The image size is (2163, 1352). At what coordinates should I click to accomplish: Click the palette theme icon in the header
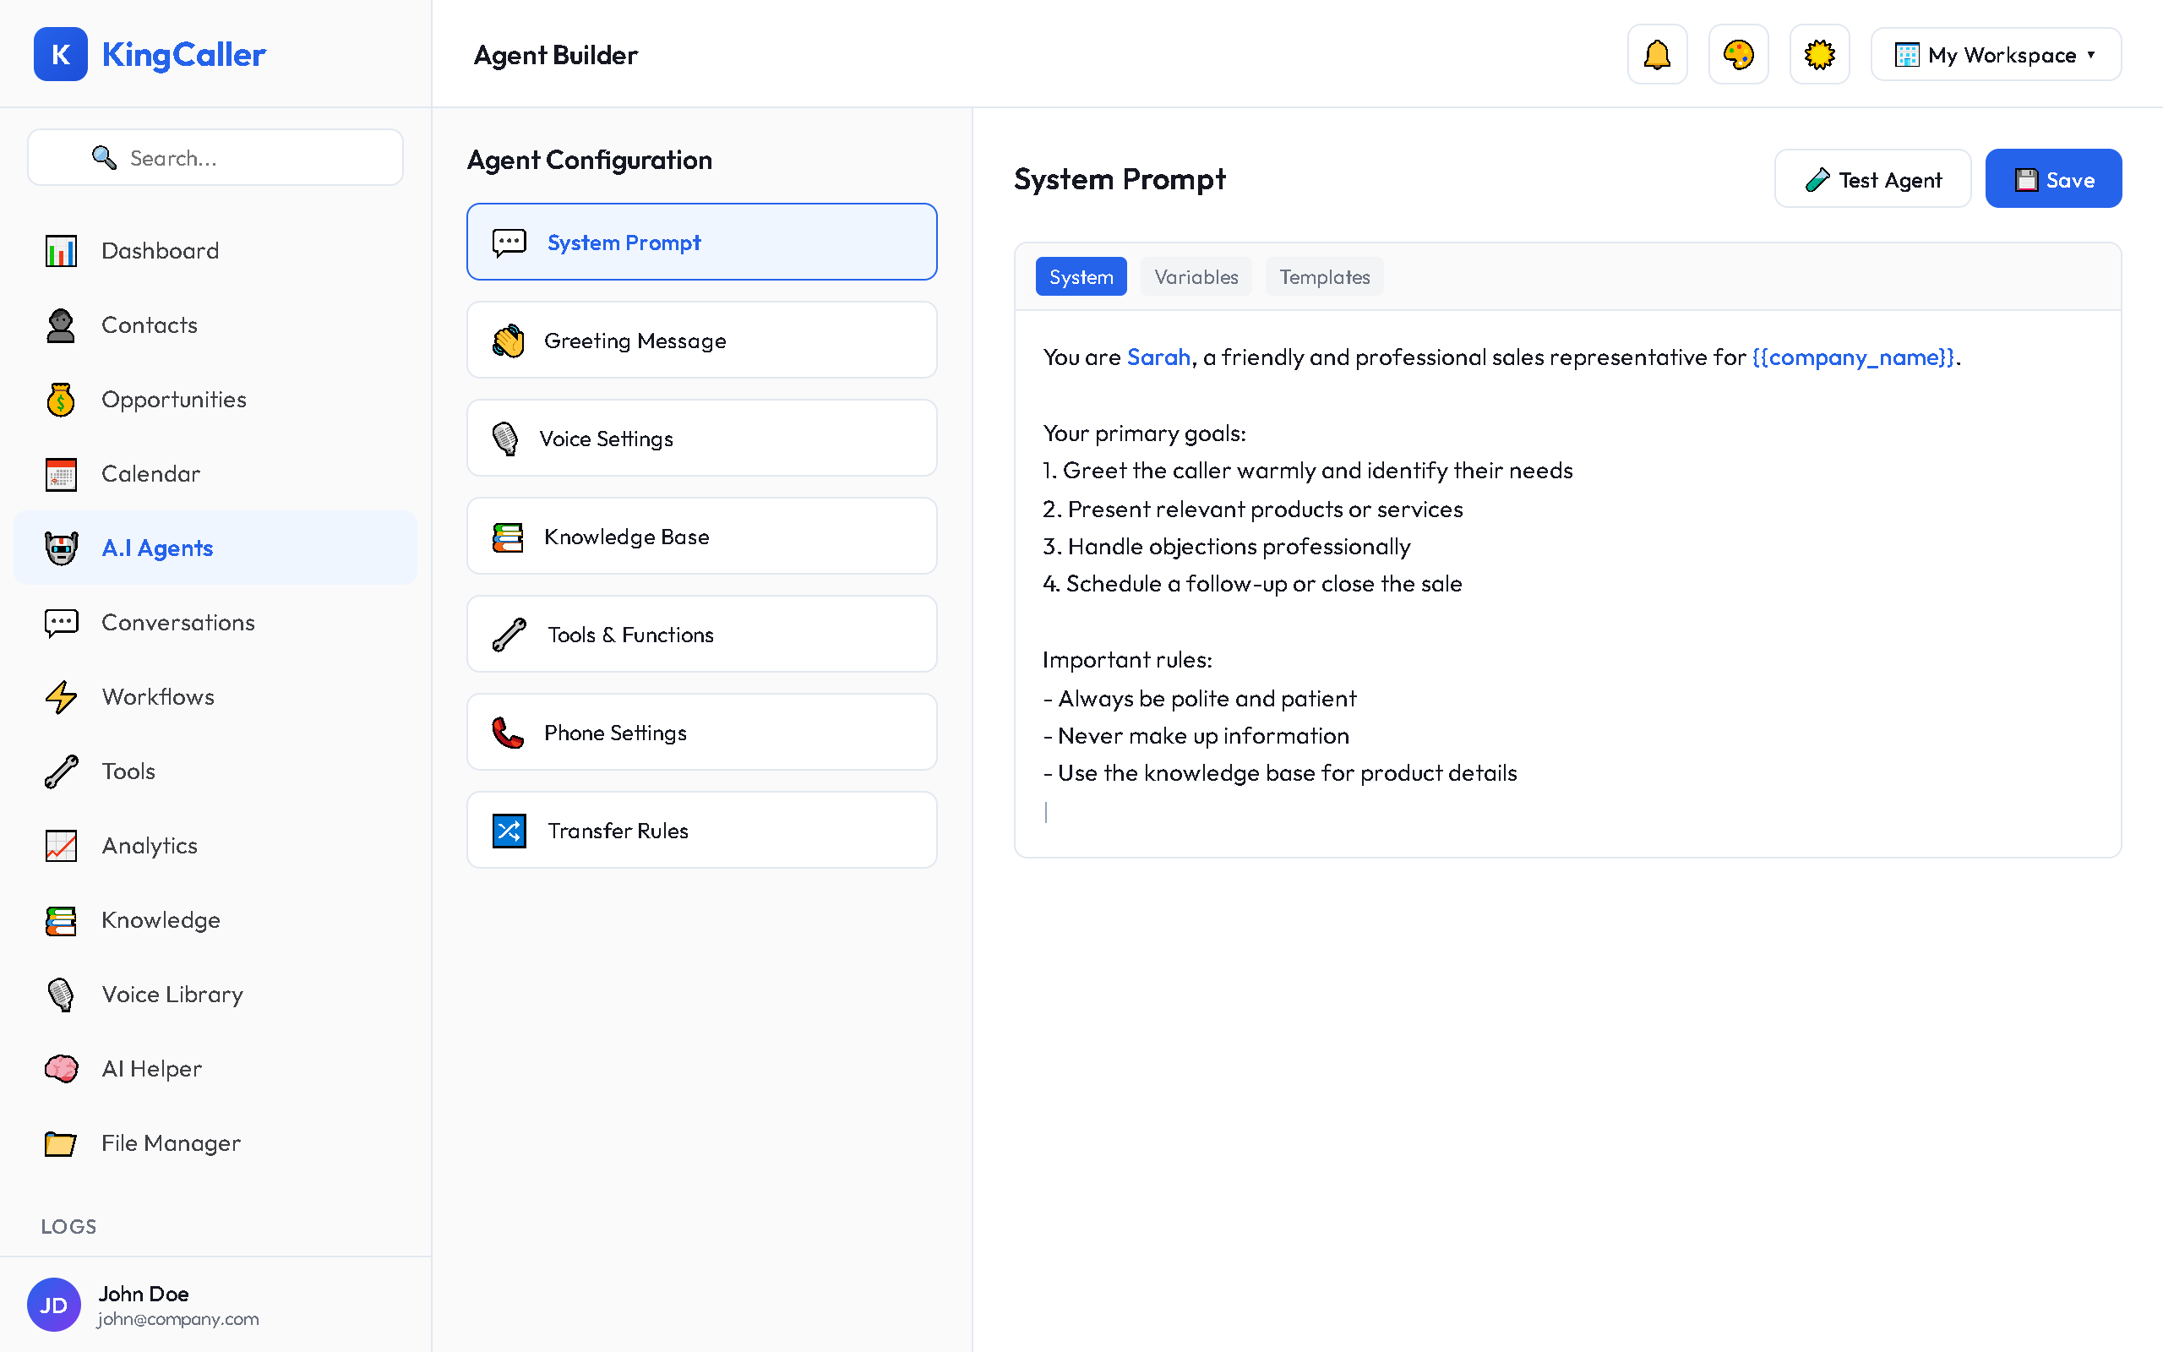click(1736, 53)
